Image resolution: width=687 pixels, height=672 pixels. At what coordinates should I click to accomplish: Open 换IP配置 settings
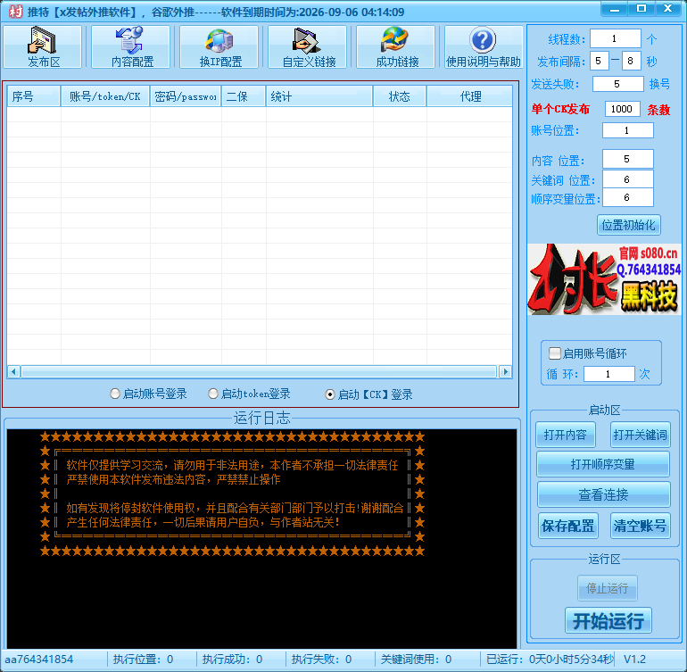click(219, 47)
